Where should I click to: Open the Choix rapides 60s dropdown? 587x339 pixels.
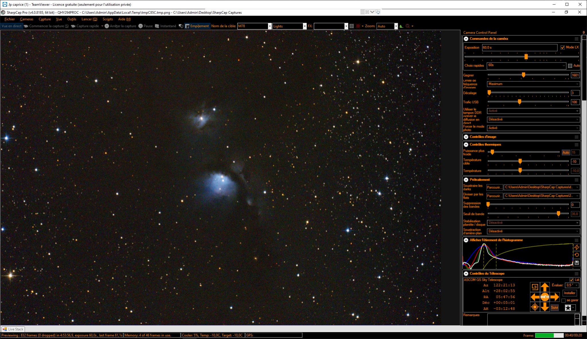click(x=526, y=65)
